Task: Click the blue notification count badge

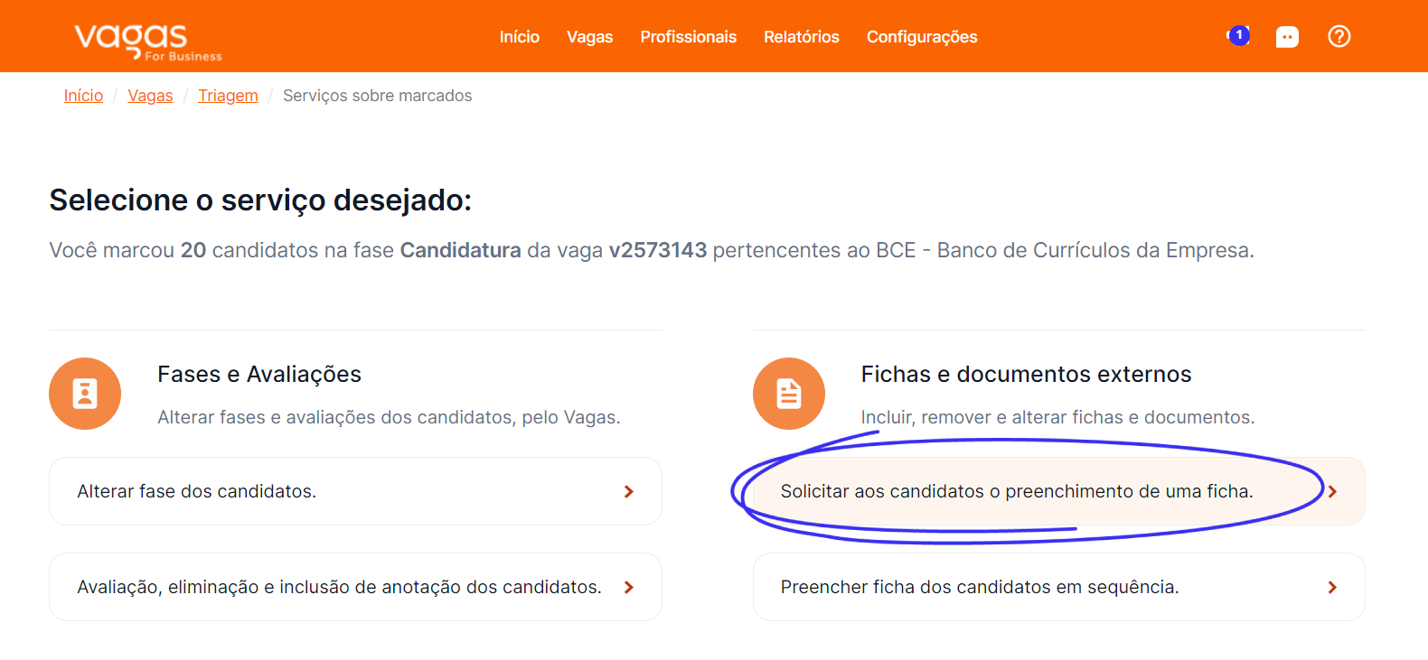Action: tap(1240, 35)
